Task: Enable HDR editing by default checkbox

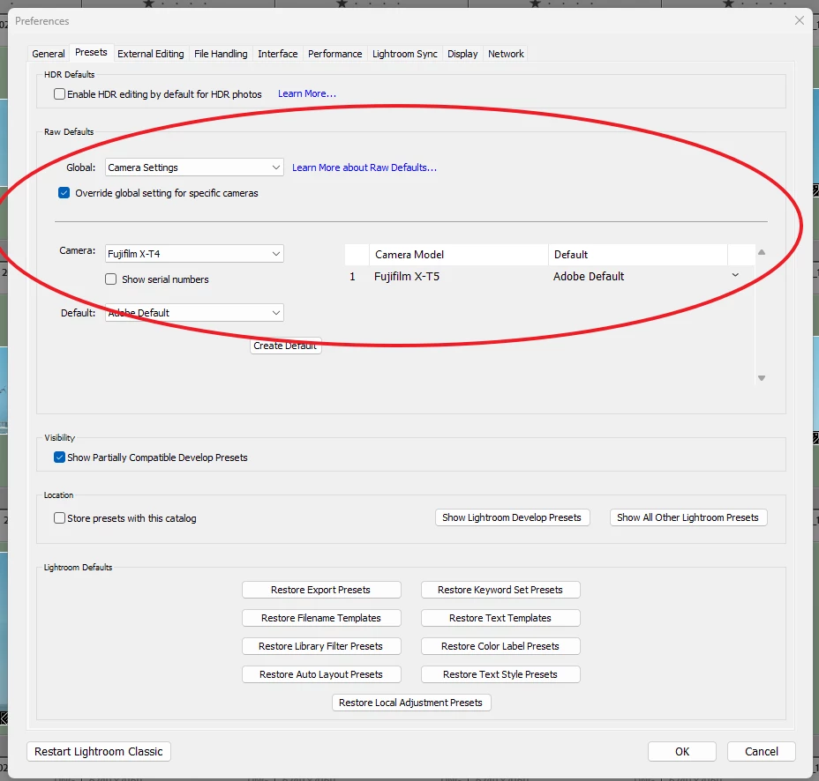Action: click(x=59, y=94)
